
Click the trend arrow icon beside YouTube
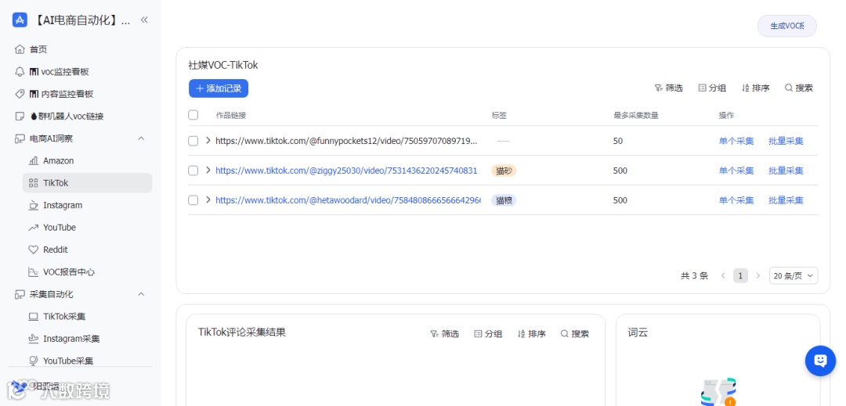34,227
